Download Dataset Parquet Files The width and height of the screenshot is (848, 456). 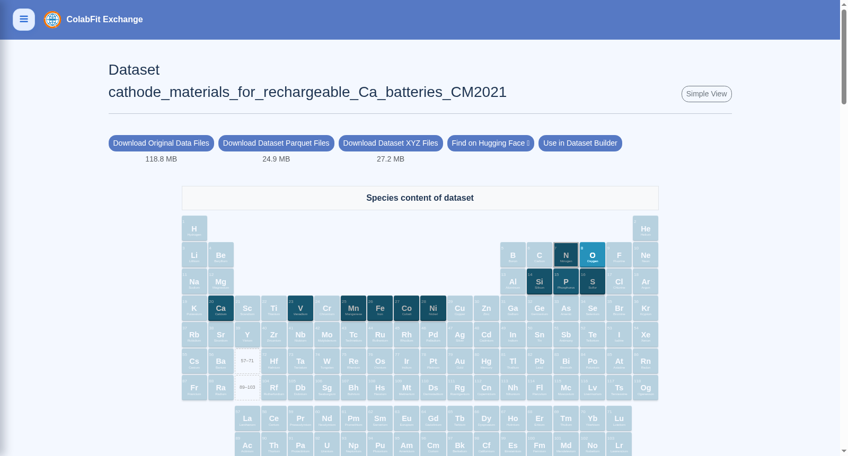point(276,143)
